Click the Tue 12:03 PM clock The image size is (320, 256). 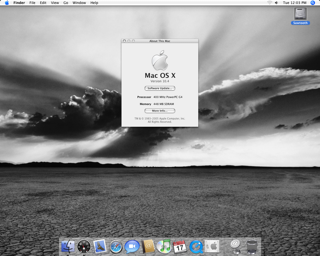(x=294, y=3)
